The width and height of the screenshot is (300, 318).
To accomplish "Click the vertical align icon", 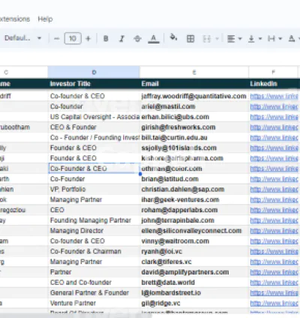I will [251, 38].
